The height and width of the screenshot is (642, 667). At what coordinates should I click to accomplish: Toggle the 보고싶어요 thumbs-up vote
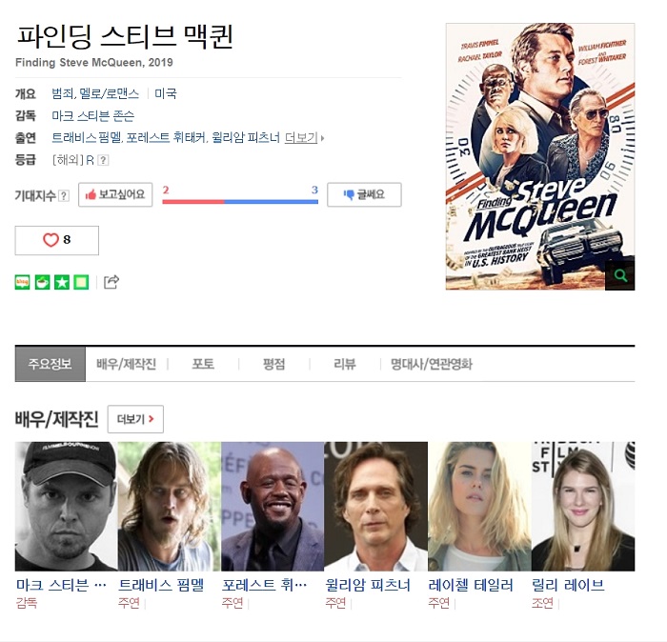(115, 194)
